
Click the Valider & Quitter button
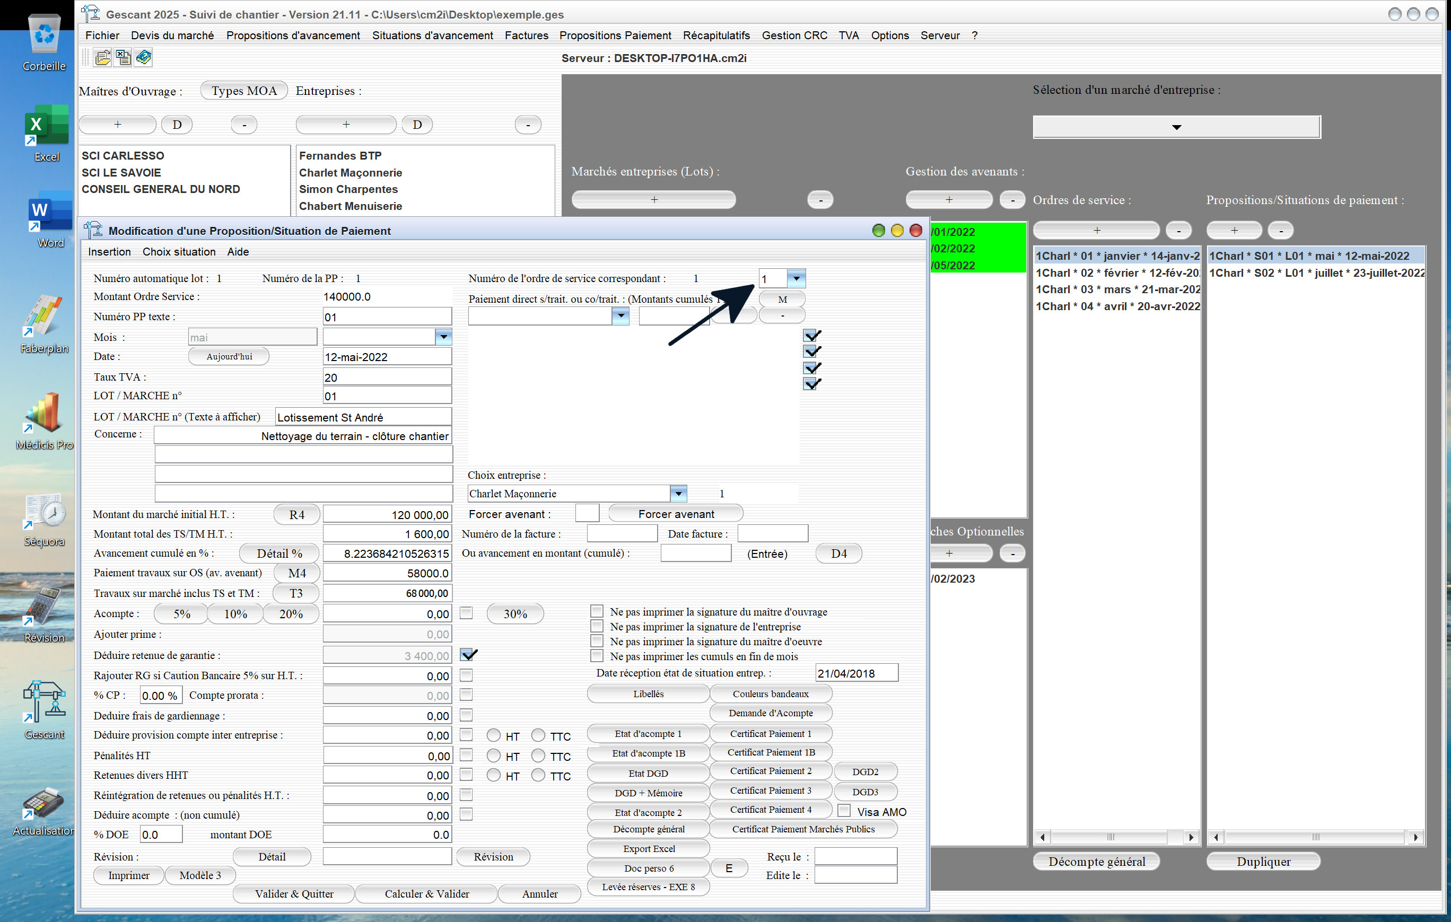(x=294, y=894)
